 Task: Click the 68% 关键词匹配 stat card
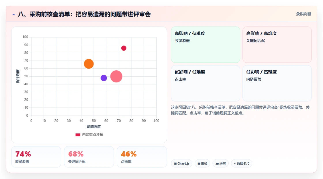tap(89, 157)
